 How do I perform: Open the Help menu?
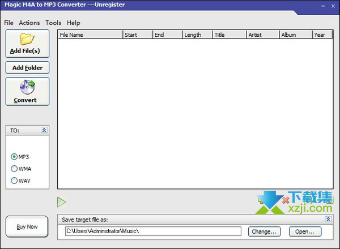73,23
